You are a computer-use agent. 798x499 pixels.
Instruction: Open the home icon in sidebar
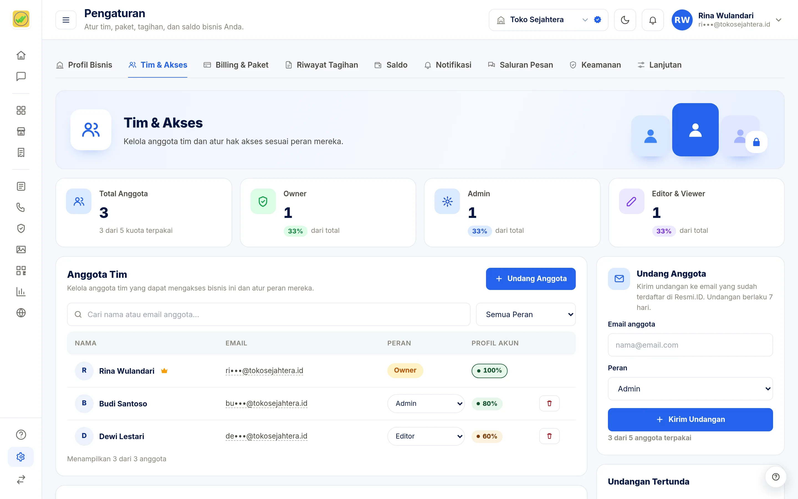(x=21, y=55)
